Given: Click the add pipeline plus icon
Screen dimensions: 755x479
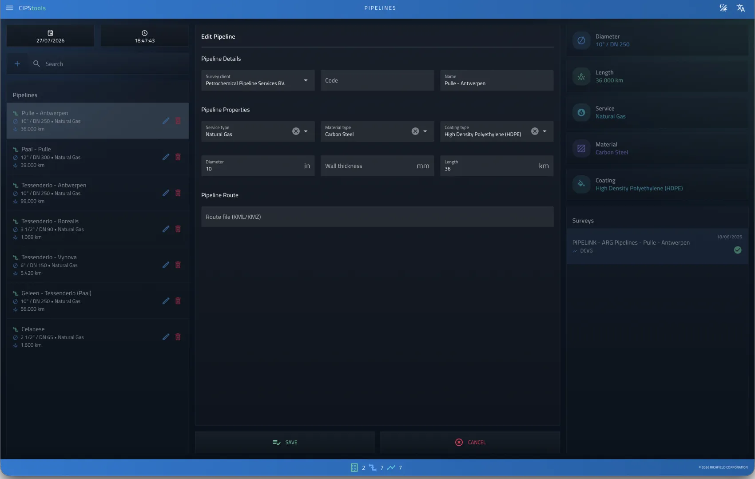Looking at the screenshot, I should pos(17,64).
